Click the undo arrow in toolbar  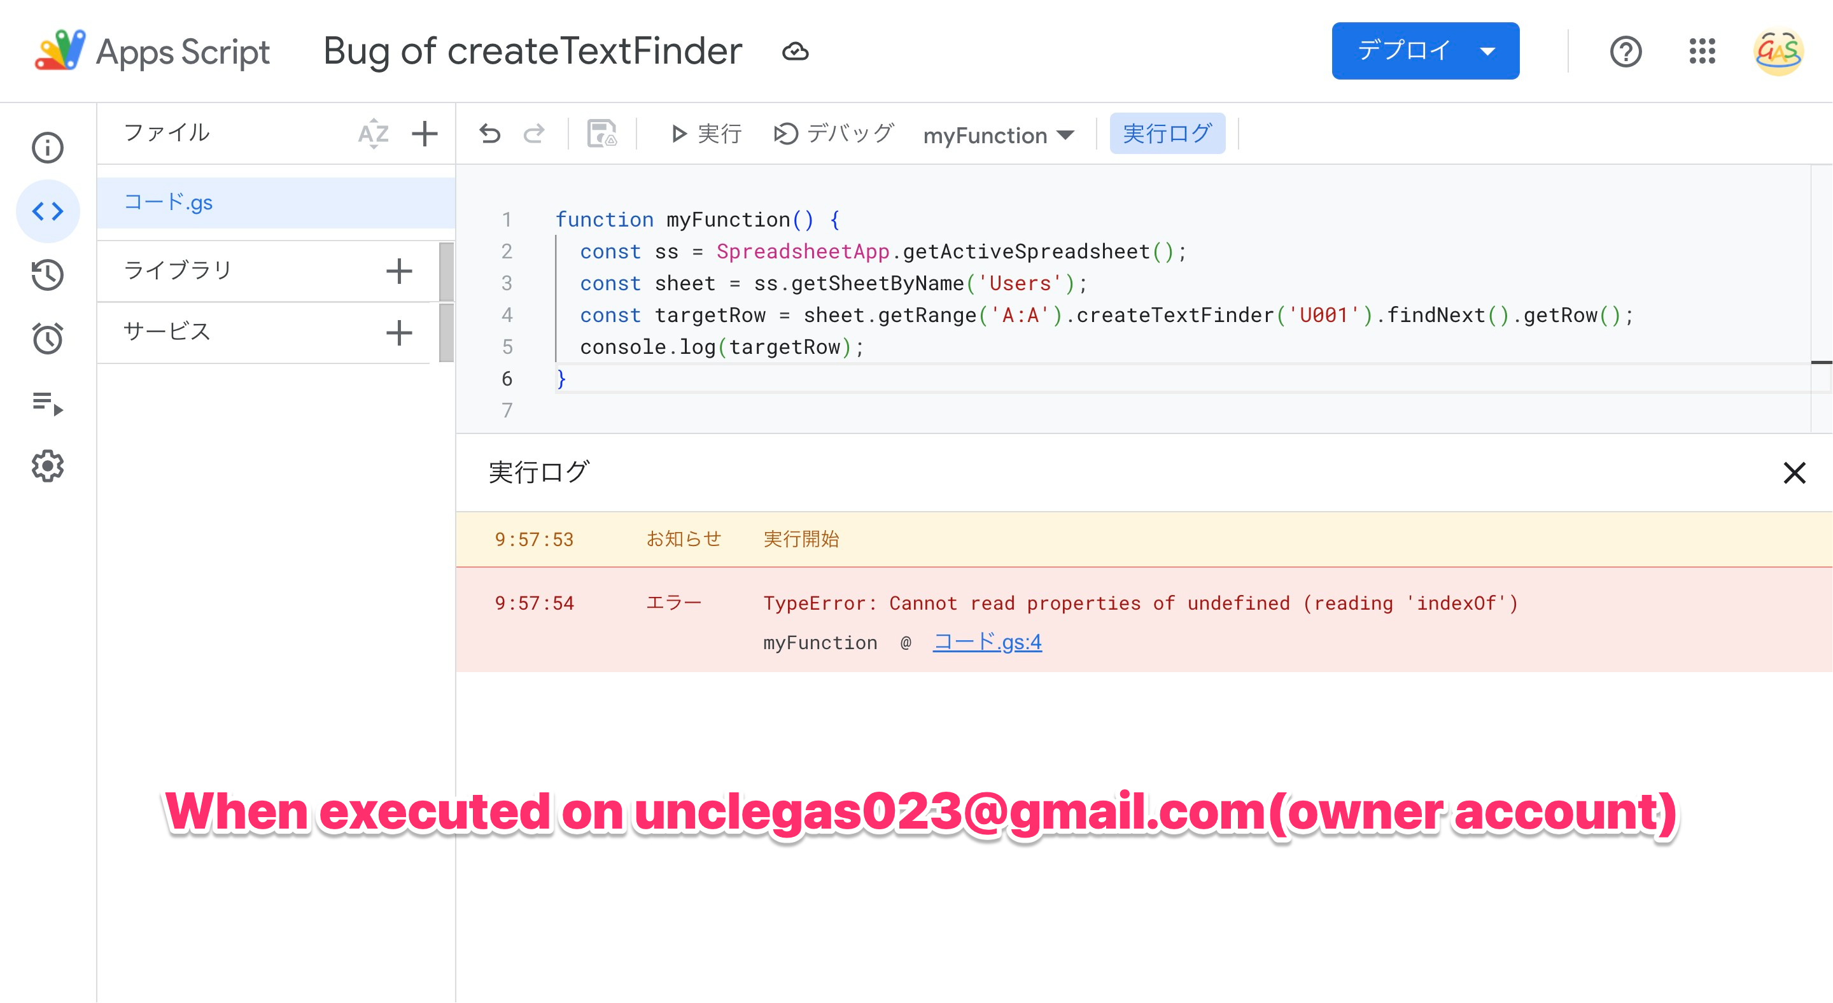click(x=489, y=134)
